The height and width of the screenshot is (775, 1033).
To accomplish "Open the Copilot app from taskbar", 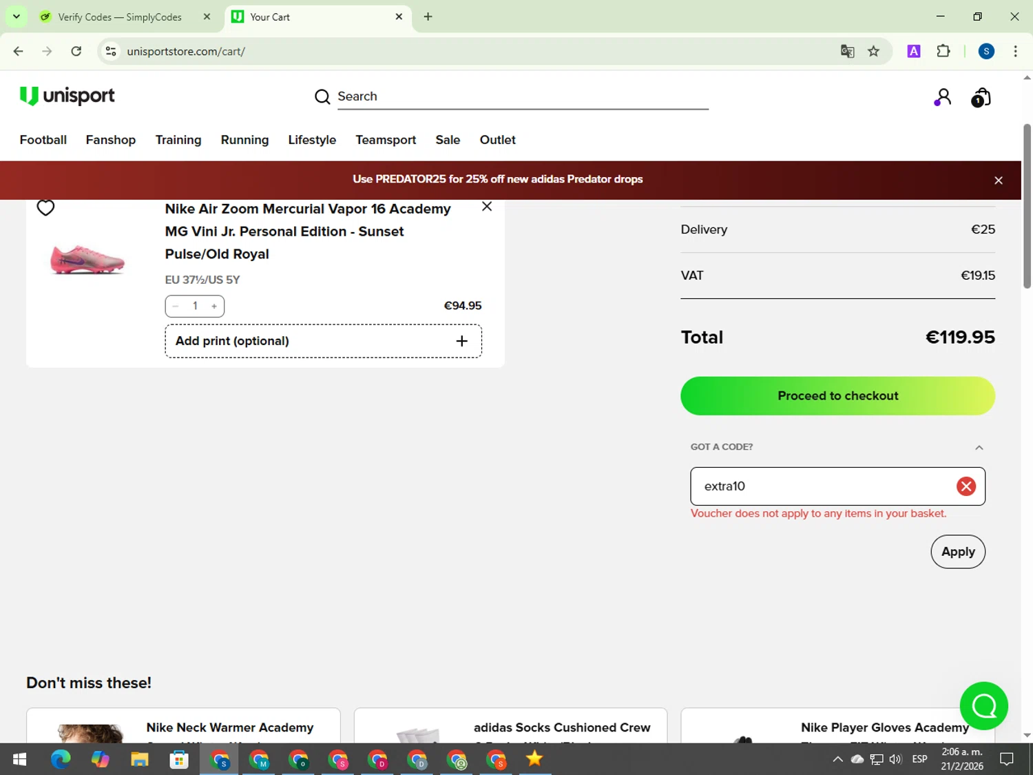I will (100, 759).
